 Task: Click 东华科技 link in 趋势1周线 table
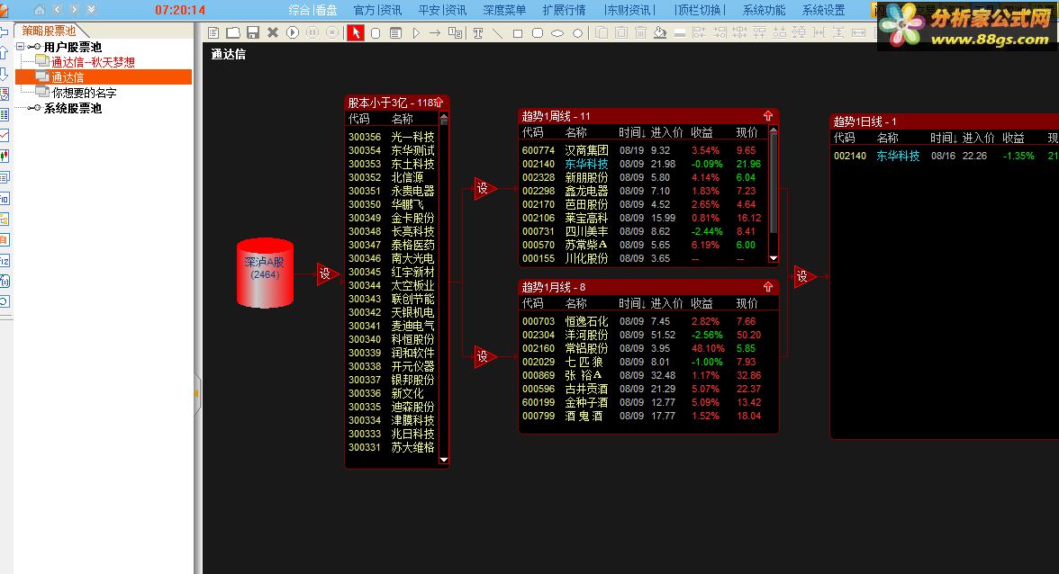click(x=586, y=164)
